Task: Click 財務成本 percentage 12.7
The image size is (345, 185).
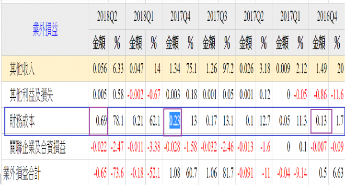Action: tap(264, 121)
